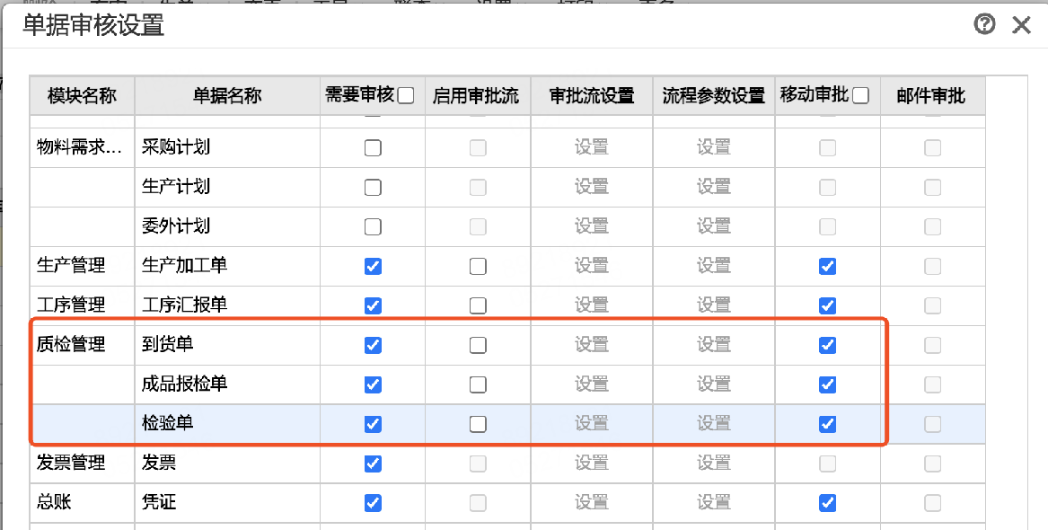Image resolution: width=1048 pixels, height=530 pixels.
Task: Enable 启用审批流 for 工序汇报单
Action: [478, 305]
